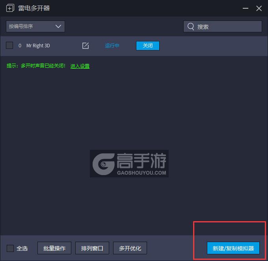
Task: Click the 批量操作 button
Action: point(54,248)
